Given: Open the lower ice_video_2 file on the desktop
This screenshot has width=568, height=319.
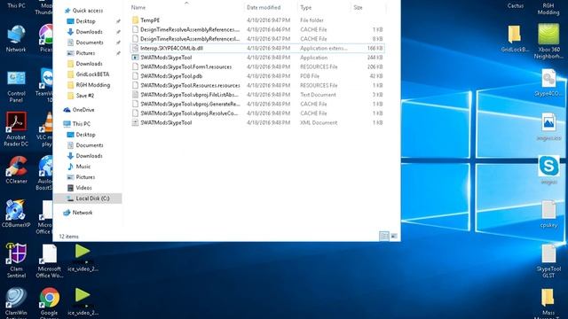Looking at the screenshot, I should (83, 301).
